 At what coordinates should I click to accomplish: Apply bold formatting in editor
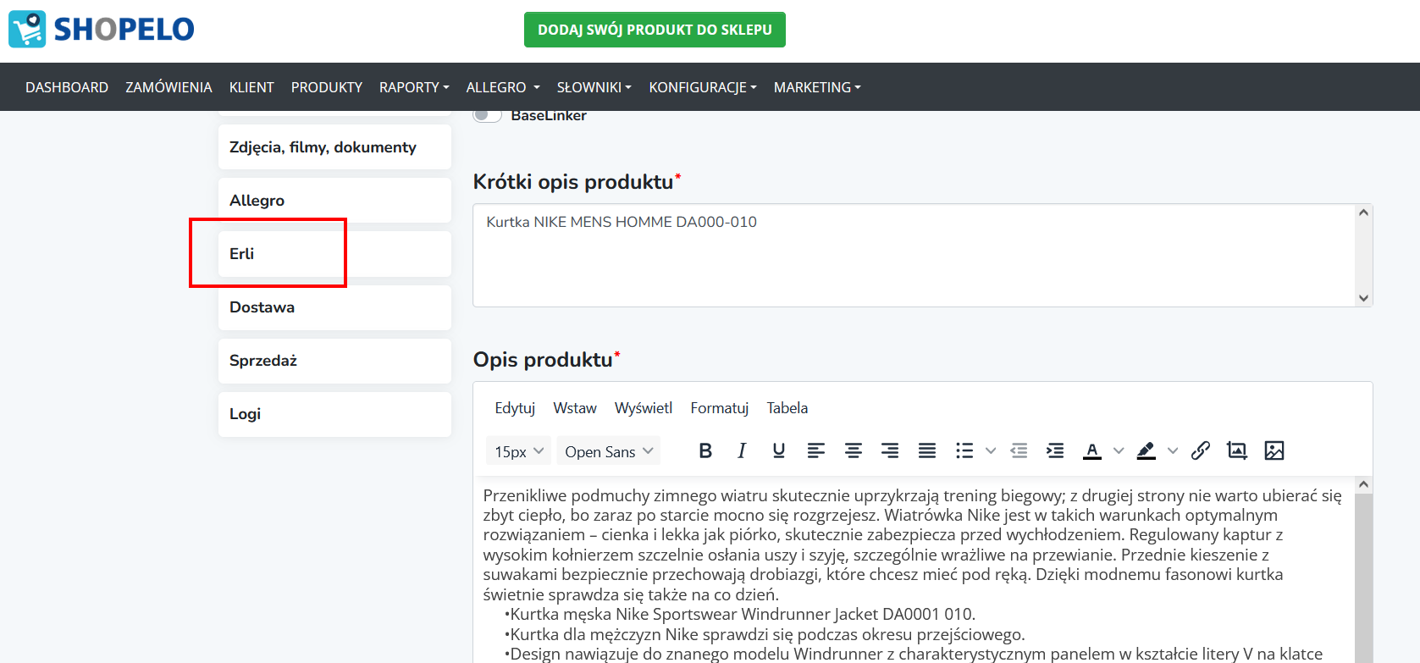click(705, 450)
